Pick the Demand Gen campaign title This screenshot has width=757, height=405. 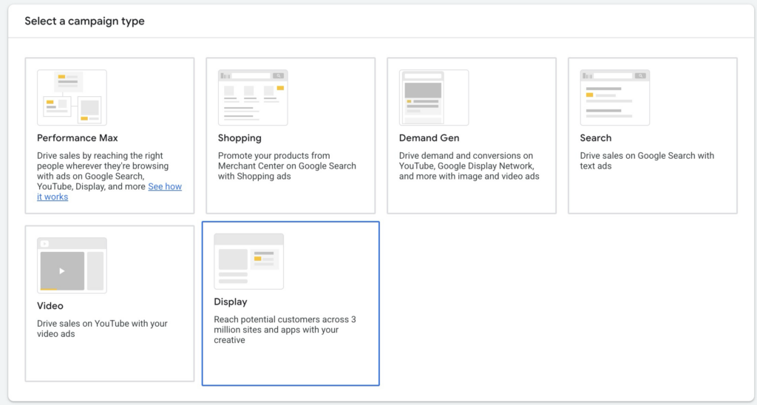coord(429,138)
